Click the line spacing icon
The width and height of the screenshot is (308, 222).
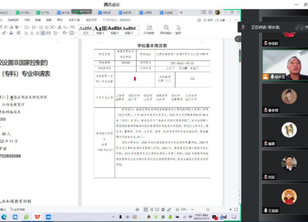(x=55, y=33)
